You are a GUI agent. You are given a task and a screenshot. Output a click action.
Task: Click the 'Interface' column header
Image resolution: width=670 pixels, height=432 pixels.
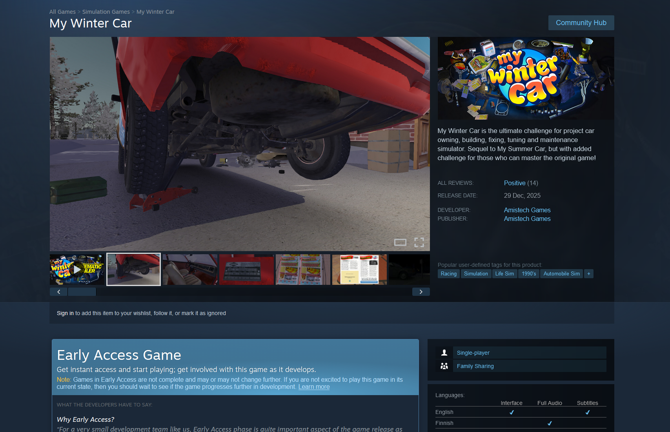511,403
